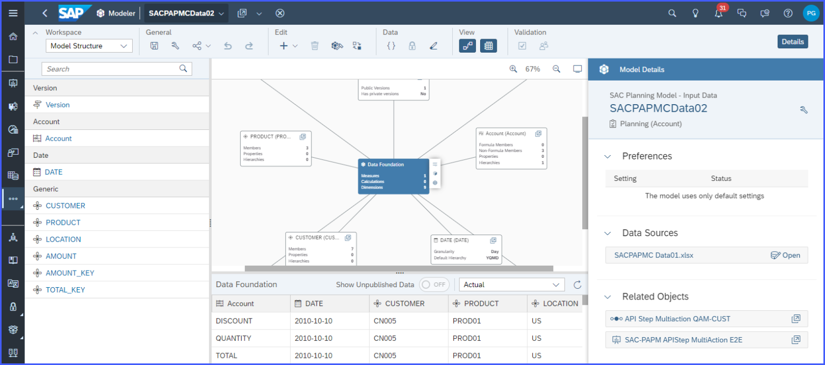The width and height of the screenshot is (825, 365).
Task: Select the CUSTOMER dimension entry
Action: coord(67,206)
